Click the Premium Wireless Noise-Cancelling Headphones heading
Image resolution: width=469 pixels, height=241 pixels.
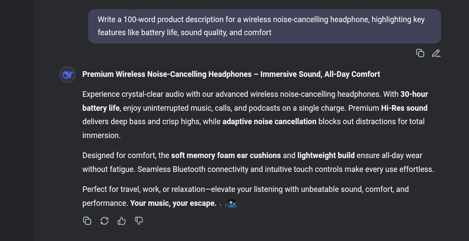click(231, 74)
